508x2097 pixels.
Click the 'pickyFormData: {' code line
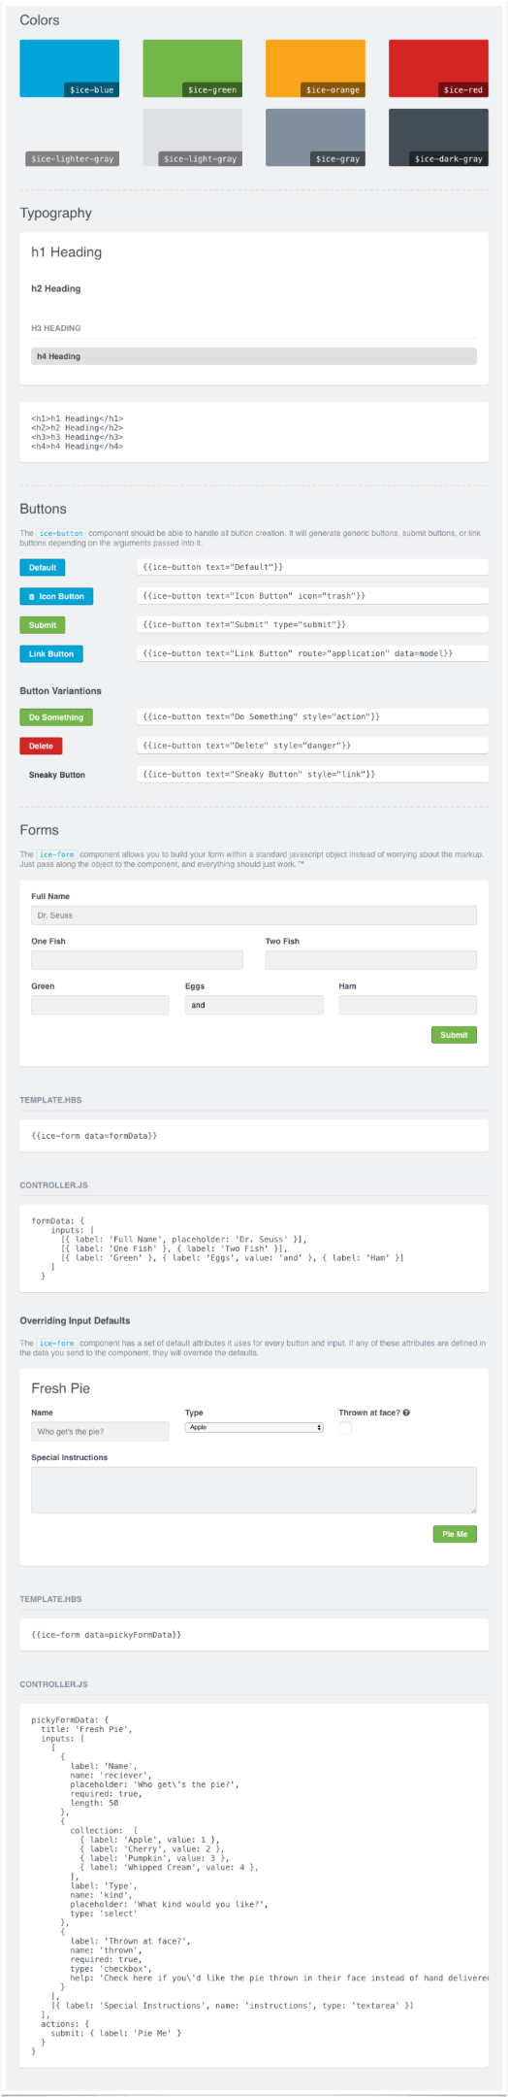(70, 1720)
